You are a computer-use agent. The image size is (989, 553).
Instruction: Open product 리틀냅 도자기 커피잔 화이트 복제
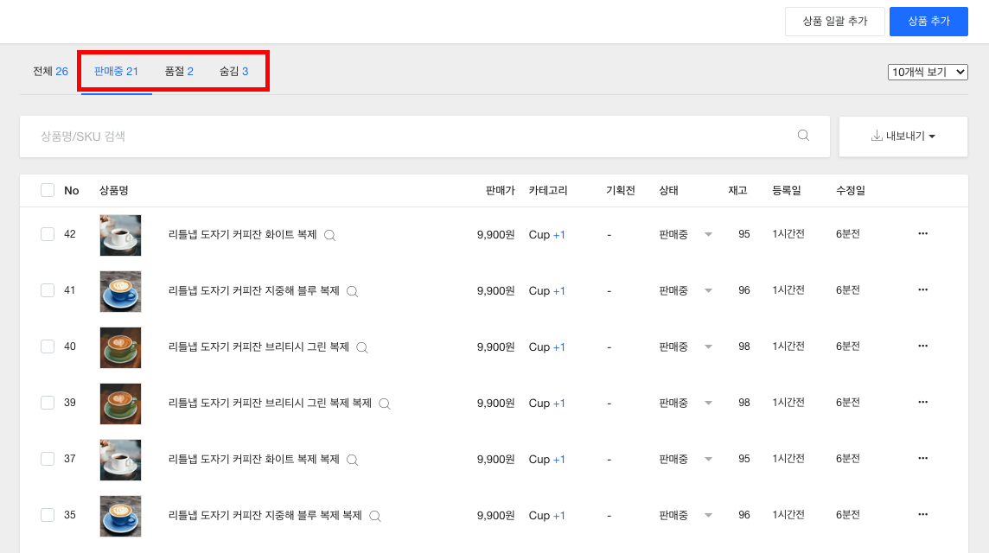point(242,234)
